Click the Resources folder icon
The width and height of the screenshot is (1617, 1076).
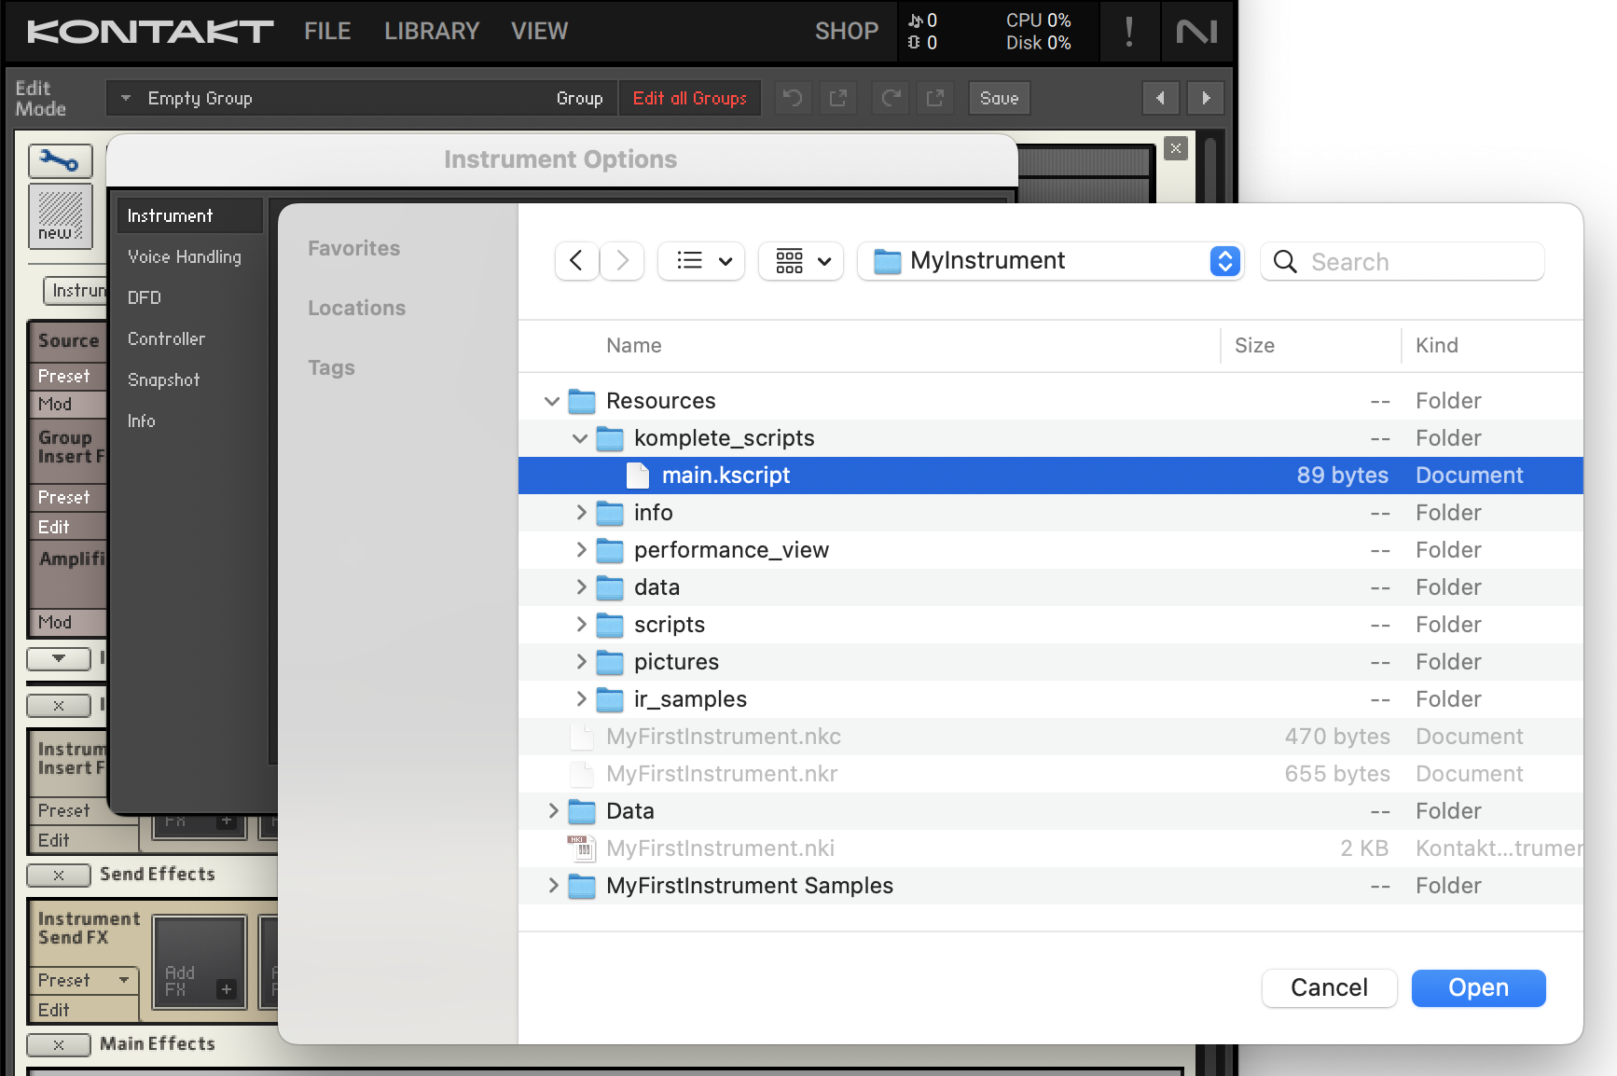pyautogui.click(x=582, y=401)
